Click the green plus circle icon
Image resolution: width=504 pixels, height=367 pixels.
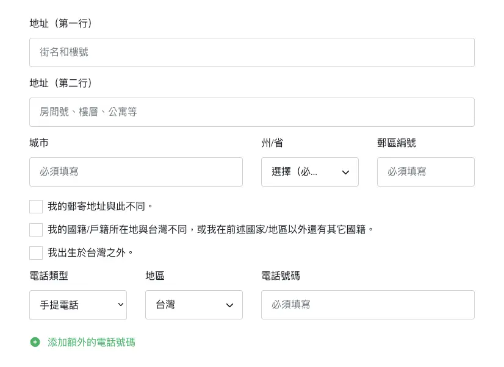pyautogui.click(x=35, y=342)
